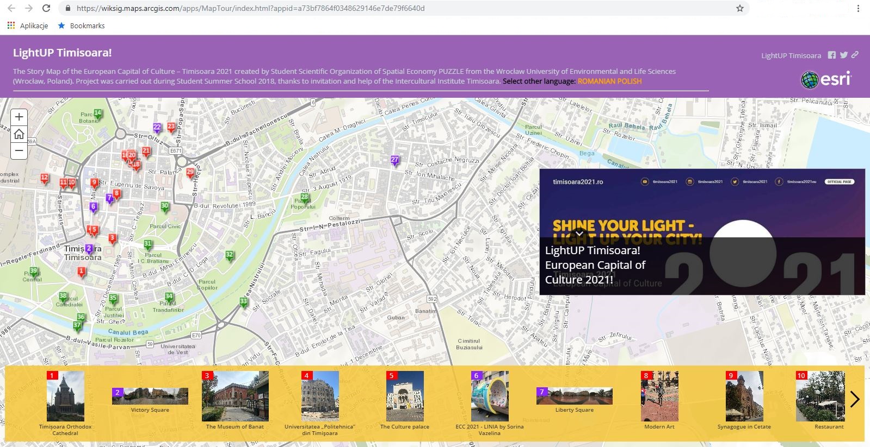Select purple map marker 6

[x=93, y=207]
